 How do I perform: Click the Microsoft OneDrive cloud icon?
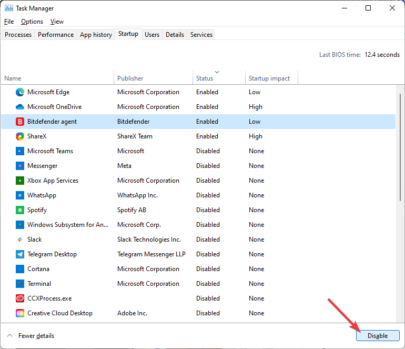point(20,107)
